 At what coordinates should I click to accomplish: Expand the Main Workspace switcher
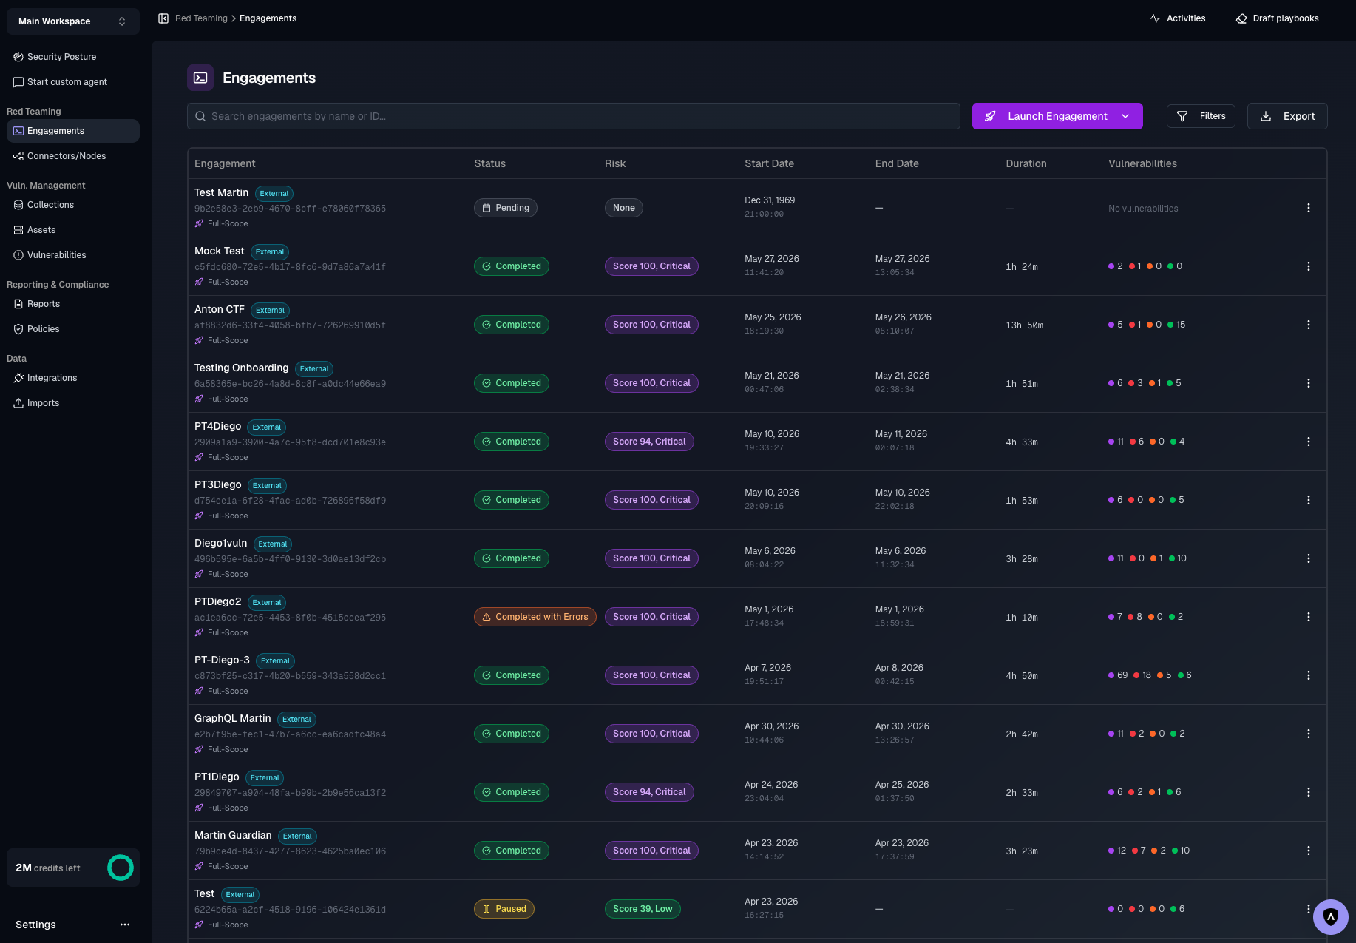click(72, 21)
